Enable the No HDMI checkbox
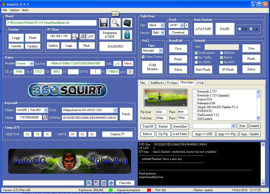This screenshot has height=194, width=270. click(196, 62)
